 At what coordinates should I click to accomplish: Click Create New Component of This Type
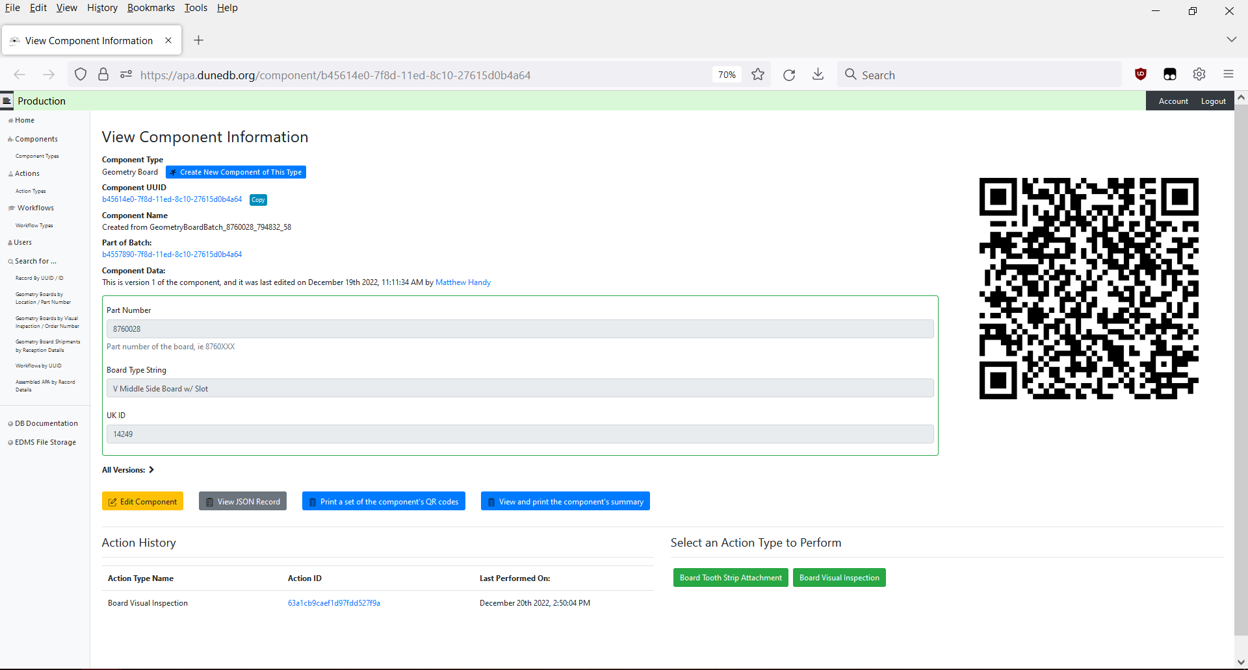(x=236, y=172)
